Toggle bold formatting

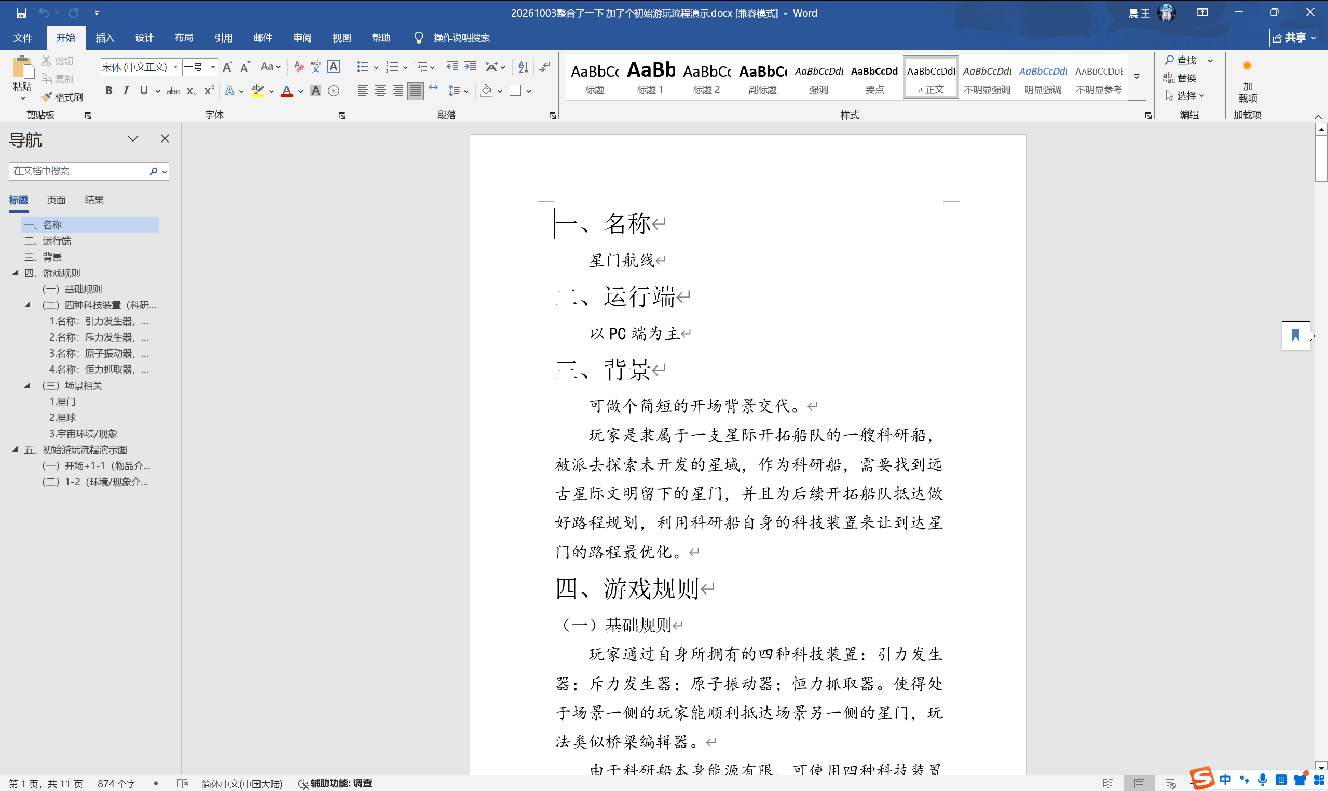coord(108,91)
